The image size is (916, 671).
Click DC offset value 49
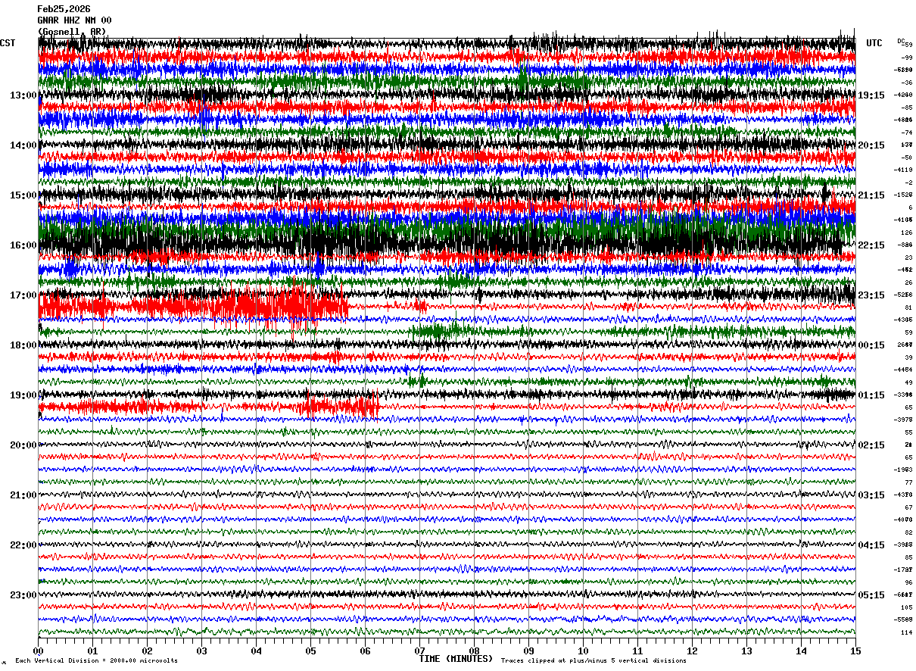coord(908,382)
